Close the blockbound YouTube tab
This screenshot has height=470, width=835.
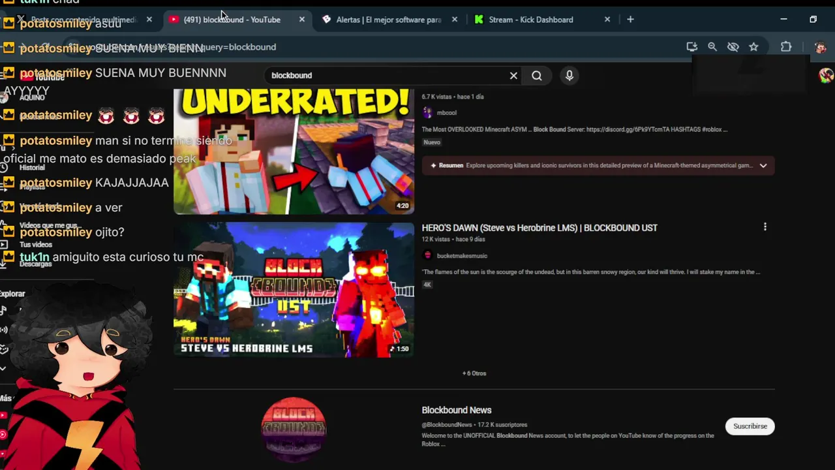coord(301,20)
